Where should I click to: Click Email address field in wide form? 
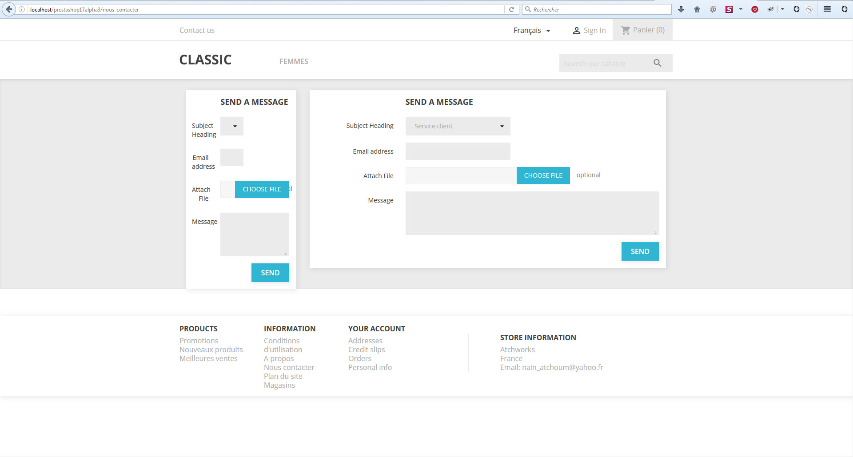[458, 151]
